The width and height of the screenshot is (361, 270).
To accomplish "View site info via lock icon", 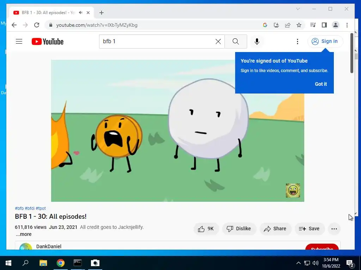I will coord(51,25).
